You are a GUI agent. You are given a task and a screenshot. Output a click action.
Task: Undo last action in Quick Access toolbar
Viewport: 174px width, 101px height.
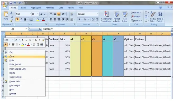coord(15,3)
